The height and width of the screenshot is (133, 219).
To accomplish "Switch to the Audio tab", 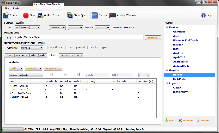I will tap(42, 55).
